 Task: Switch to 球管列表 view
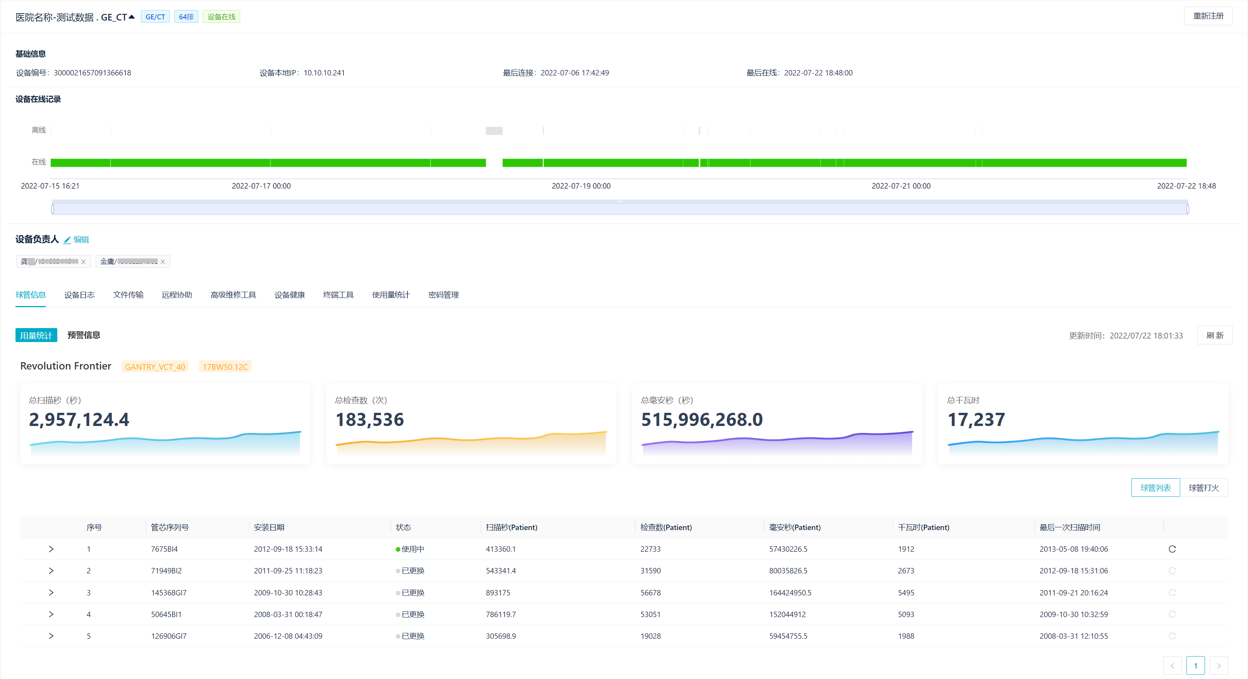point(1155,488)
